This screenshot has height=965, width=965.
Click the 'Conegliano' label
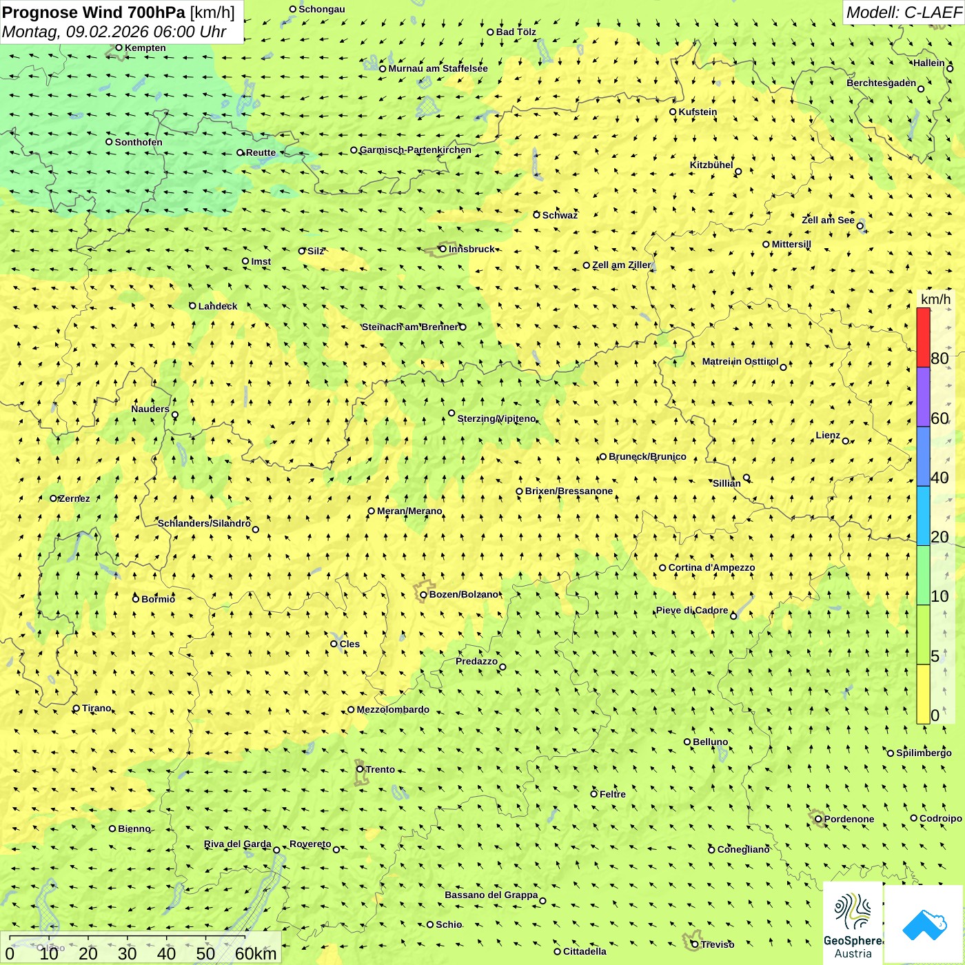coord(744,849)
